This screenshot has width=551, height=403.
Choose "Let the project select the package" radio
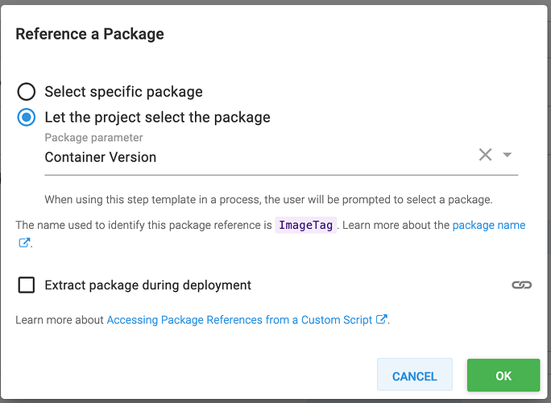coord(27,118)
